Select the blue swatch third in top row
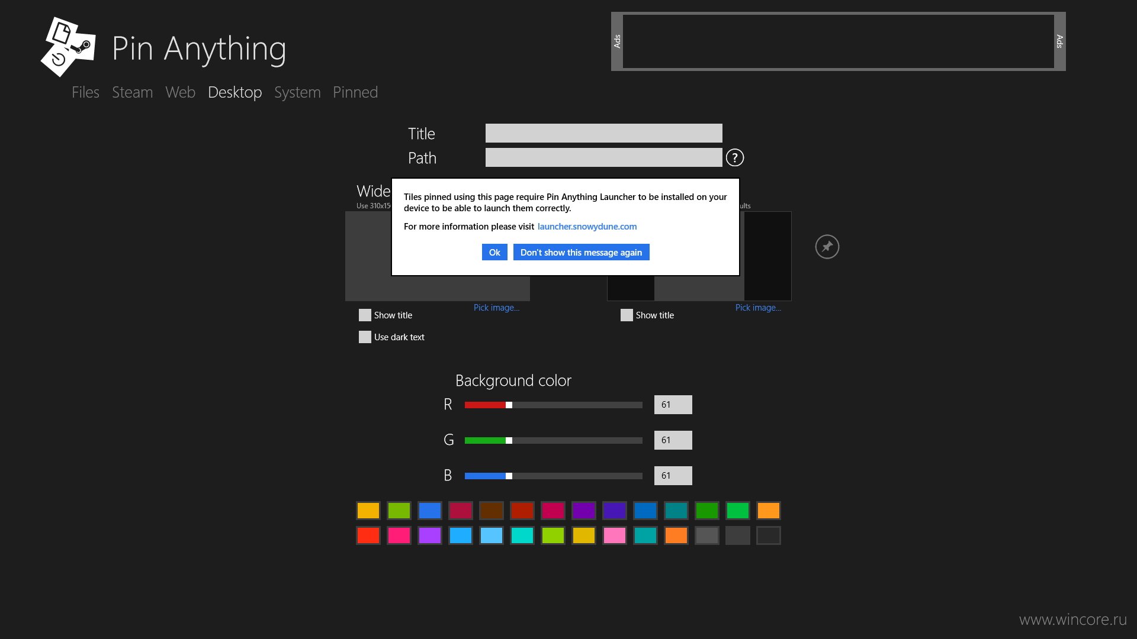This screenshot has height=639, width=1137. point(430,511)
